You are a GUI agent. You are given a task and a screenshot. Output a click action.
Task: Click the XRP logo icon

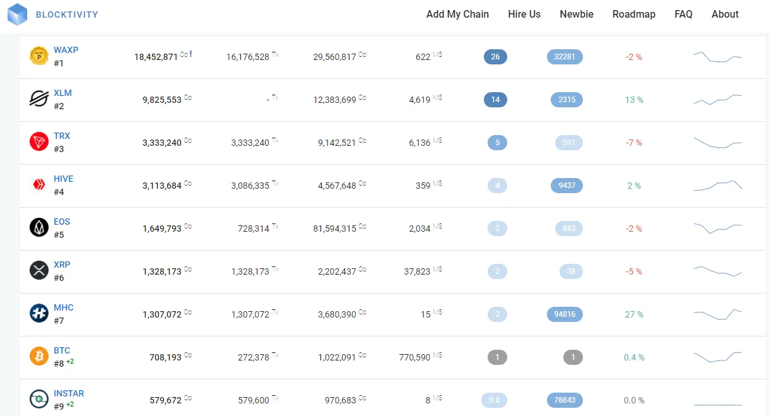point(39,271)
